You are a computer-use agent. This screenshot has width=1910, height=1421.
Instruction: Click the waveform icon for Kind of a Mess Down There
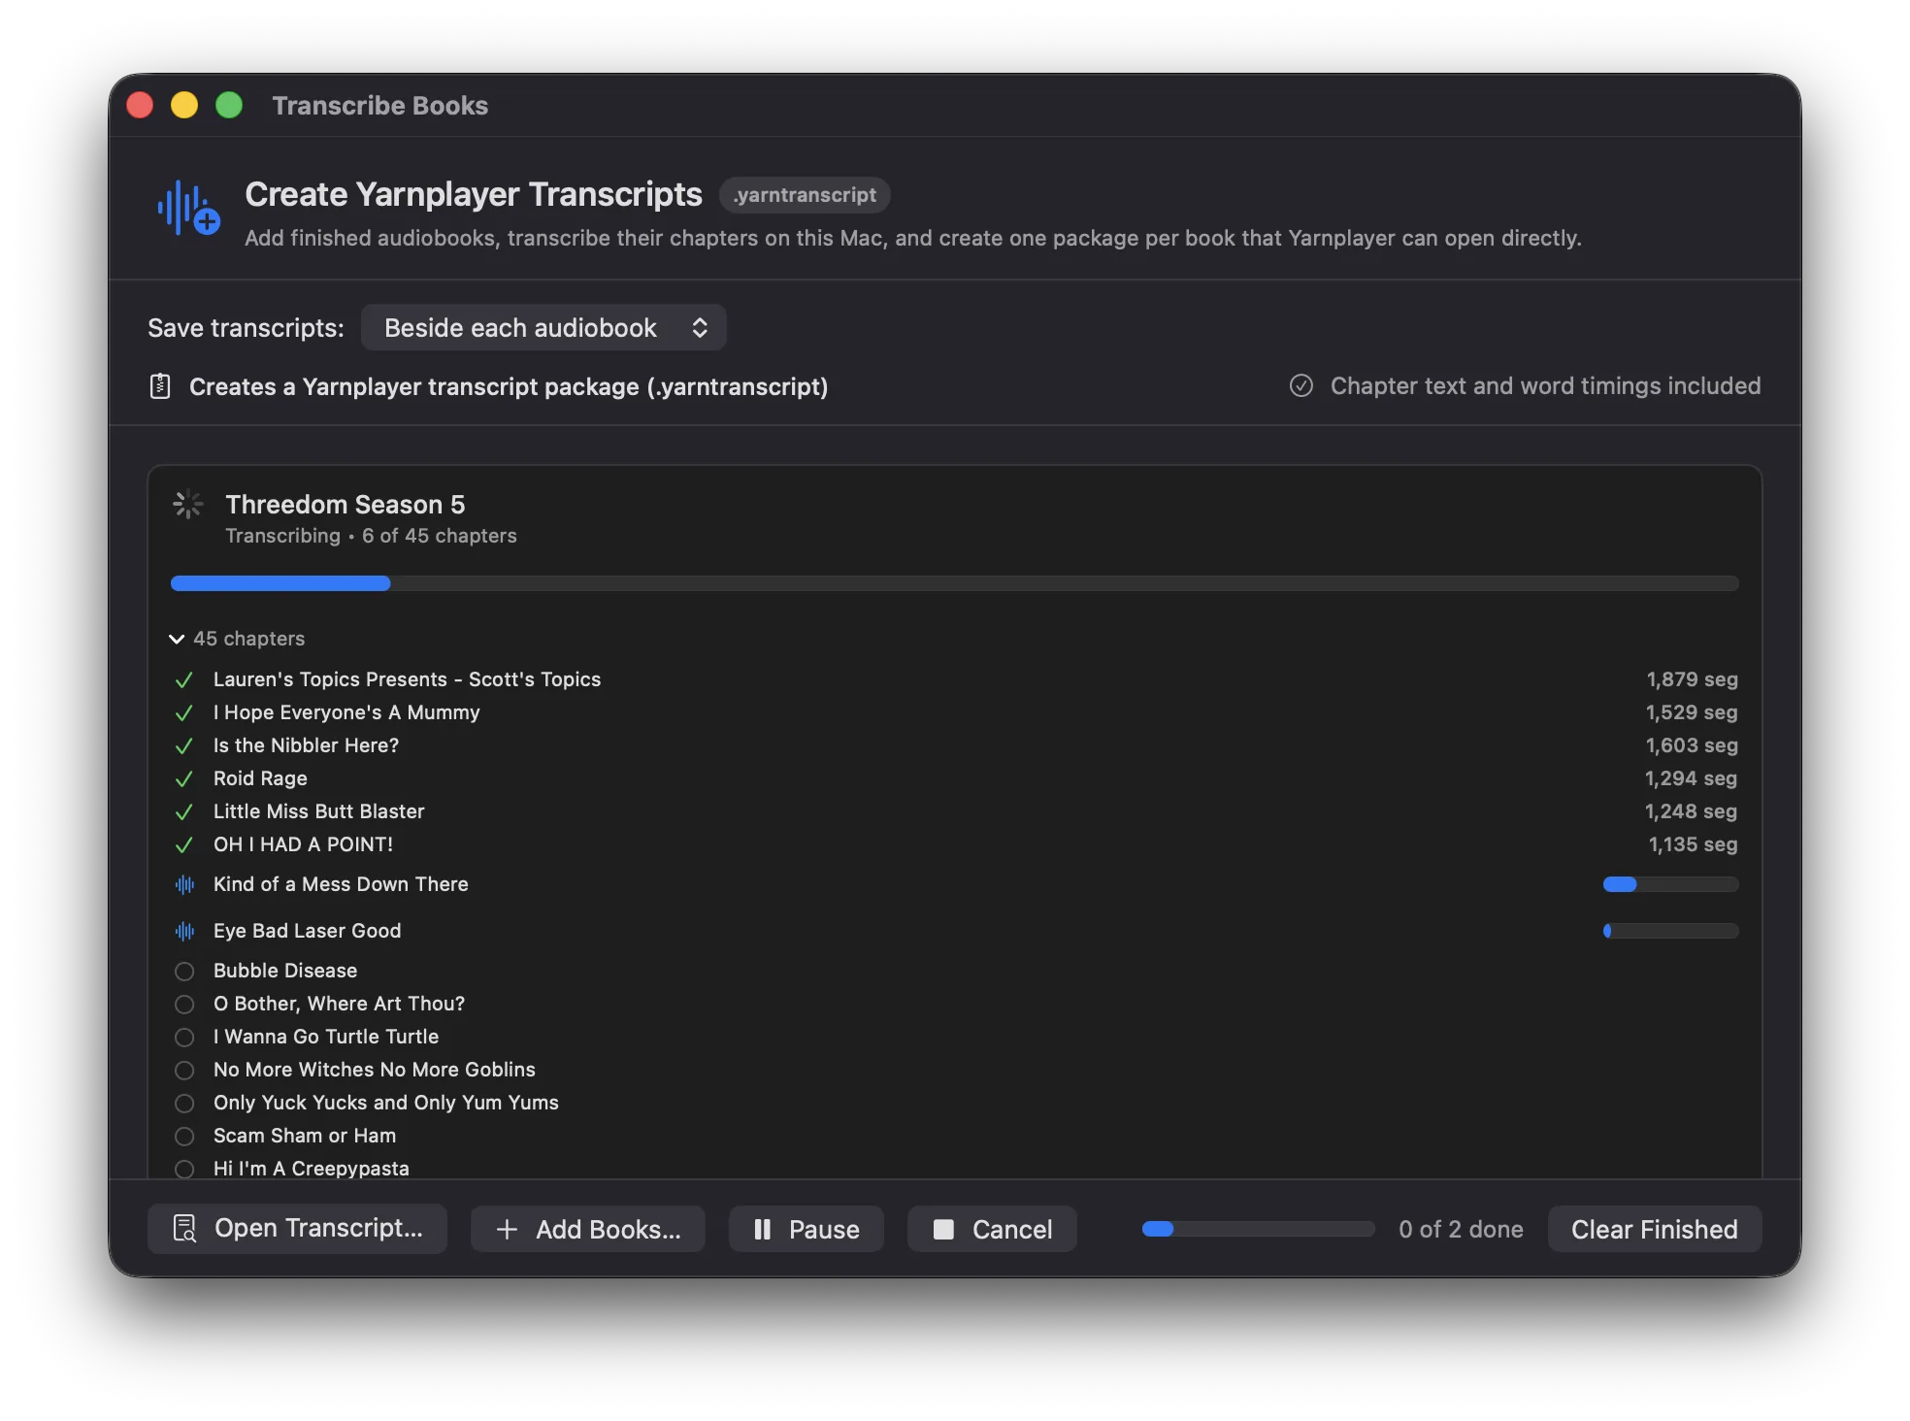coord(184,884)
